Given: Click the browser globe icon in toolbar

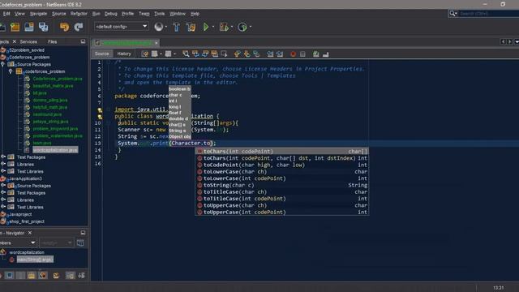Looking at the screenshot, I should click(159, 27).
